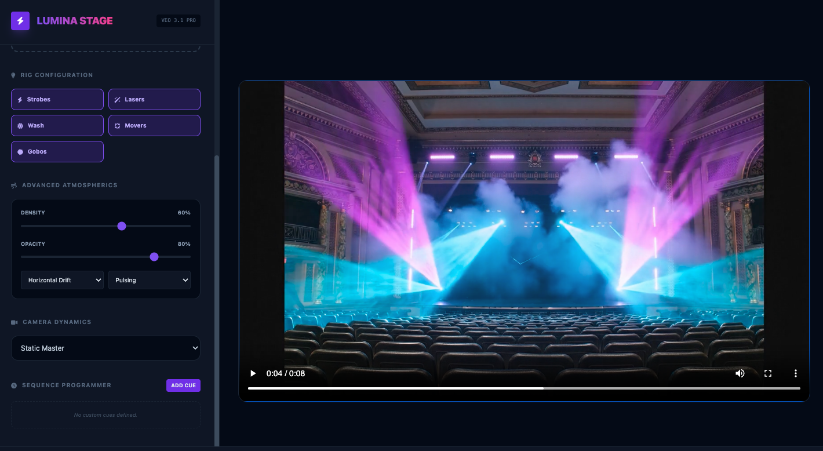Select the VEO 3.1 PRO badge
This screenshot has height=451, width=823.
(178, 20)
